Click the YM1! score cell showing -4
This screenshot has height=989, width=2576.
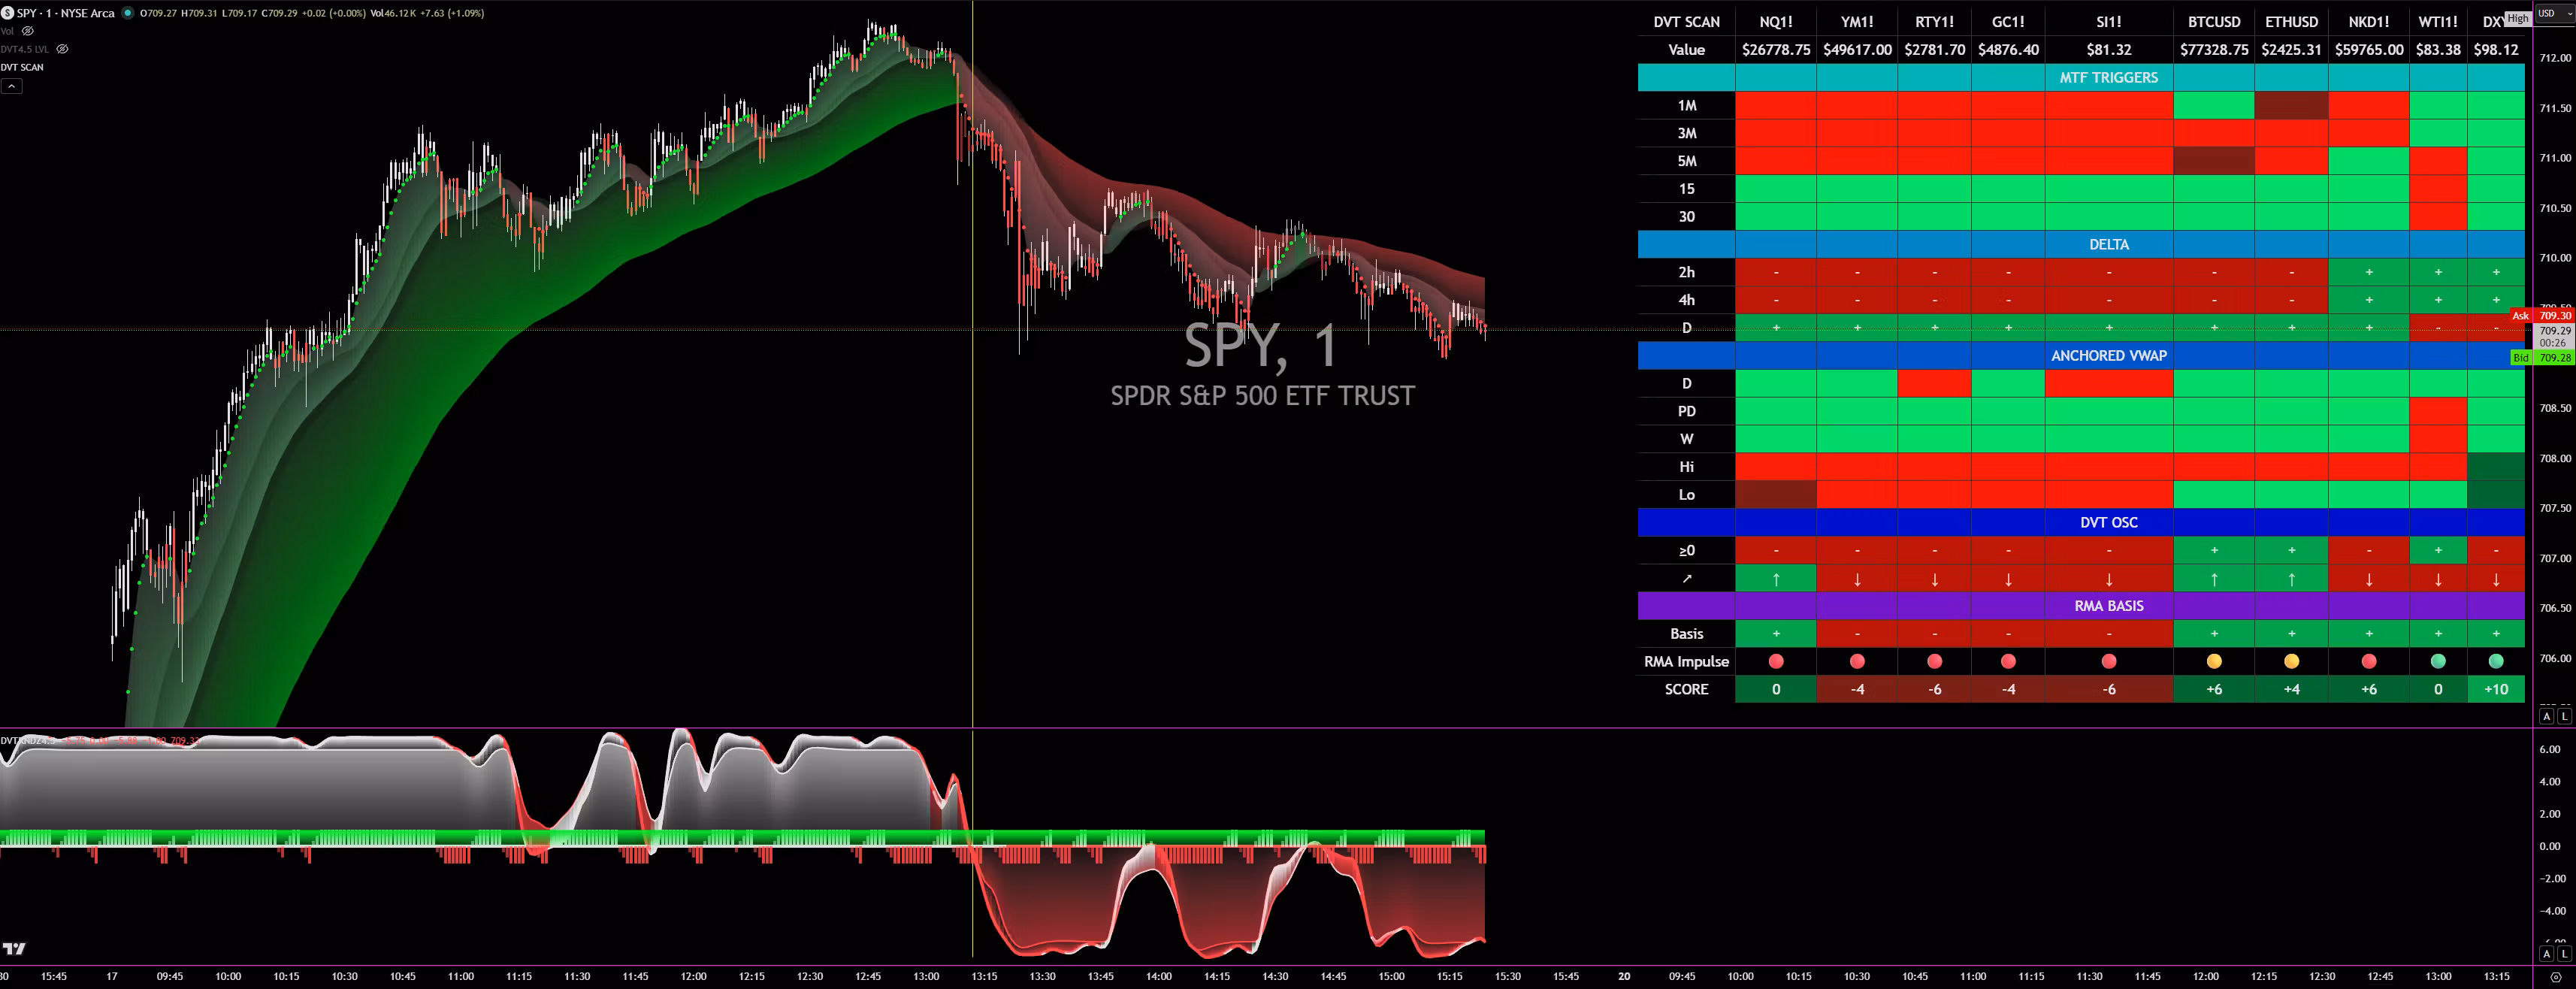pos(1857,689)
